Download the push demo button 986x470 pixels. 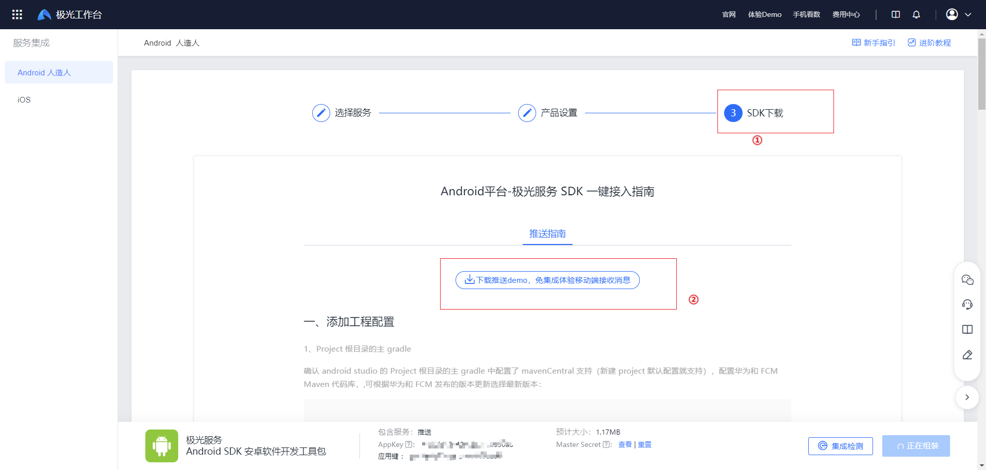[547, 280]
